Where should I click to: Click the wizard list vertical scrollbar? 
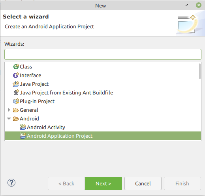[200, 71]
